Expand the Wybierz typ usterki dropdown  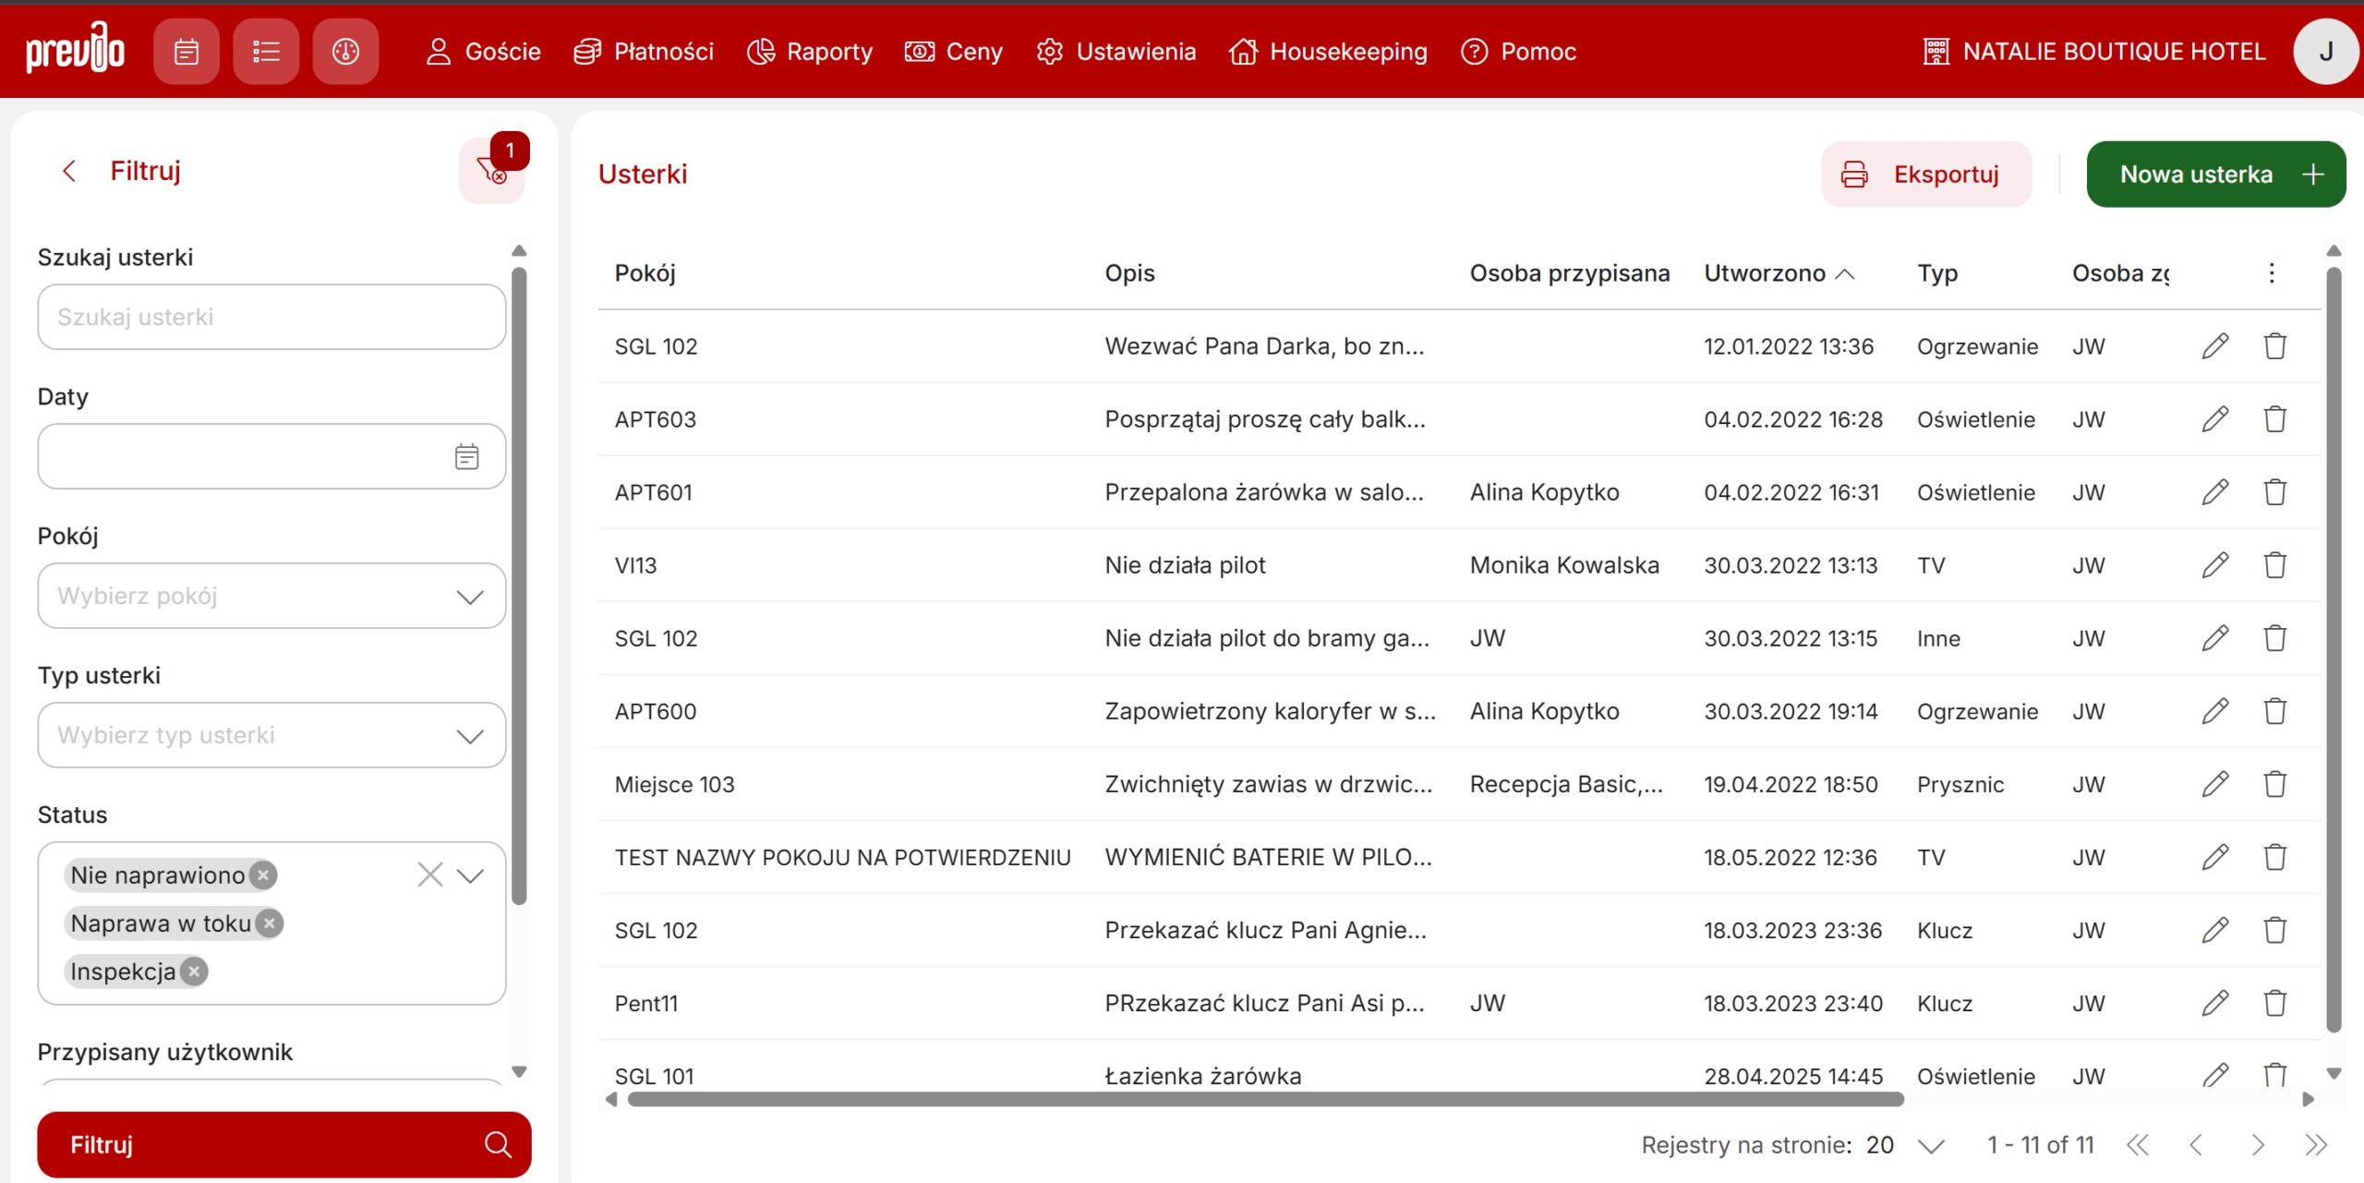470,736
